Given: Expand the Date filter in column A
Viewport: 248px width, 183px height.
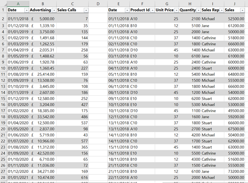Looking at the screenshot, I should [26, 10].
